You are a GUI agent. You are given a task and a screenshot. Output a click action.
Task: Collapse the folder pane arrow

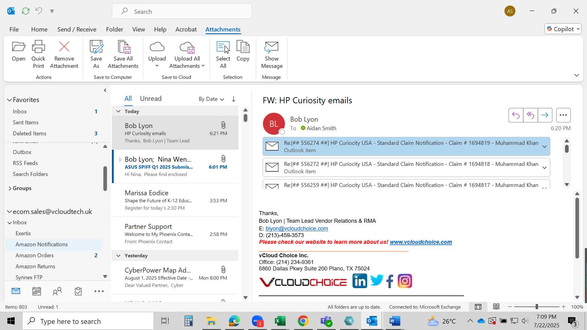(105, 90)
